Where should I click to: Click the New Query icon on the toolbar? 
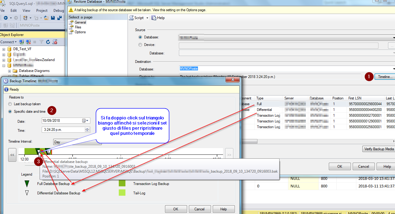coord(25,18)
